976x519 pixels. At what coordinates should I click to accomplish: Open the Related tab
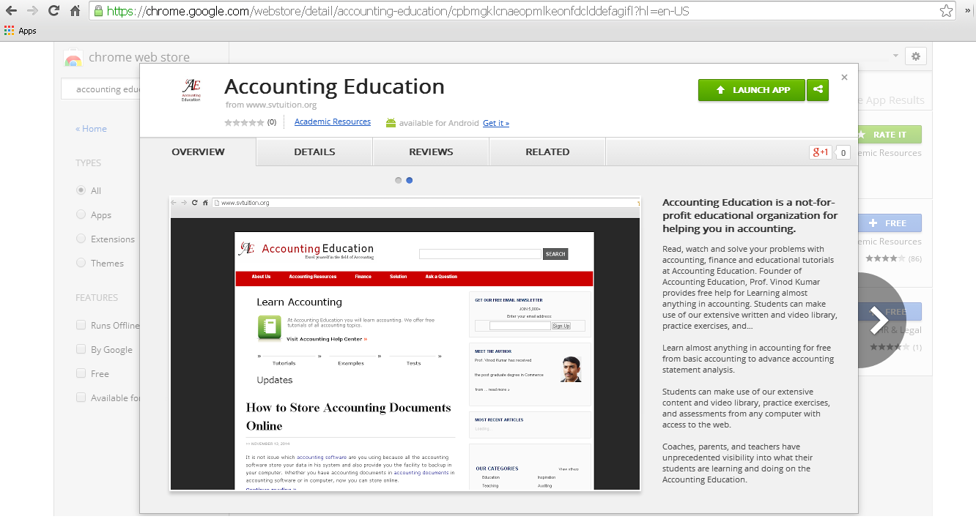(x=547, y=152)
